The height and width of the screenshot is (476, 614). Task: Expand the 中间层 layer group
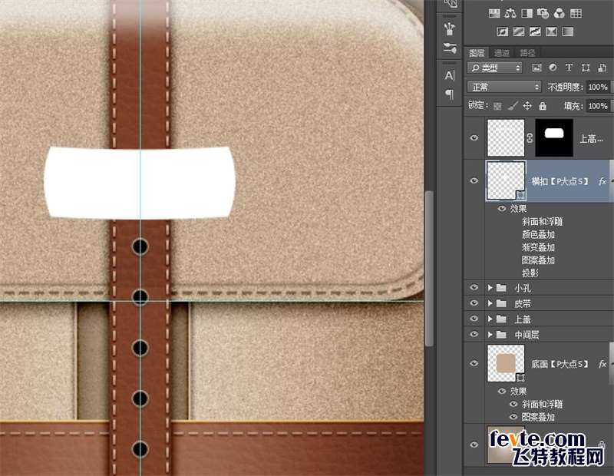point(490,335)
